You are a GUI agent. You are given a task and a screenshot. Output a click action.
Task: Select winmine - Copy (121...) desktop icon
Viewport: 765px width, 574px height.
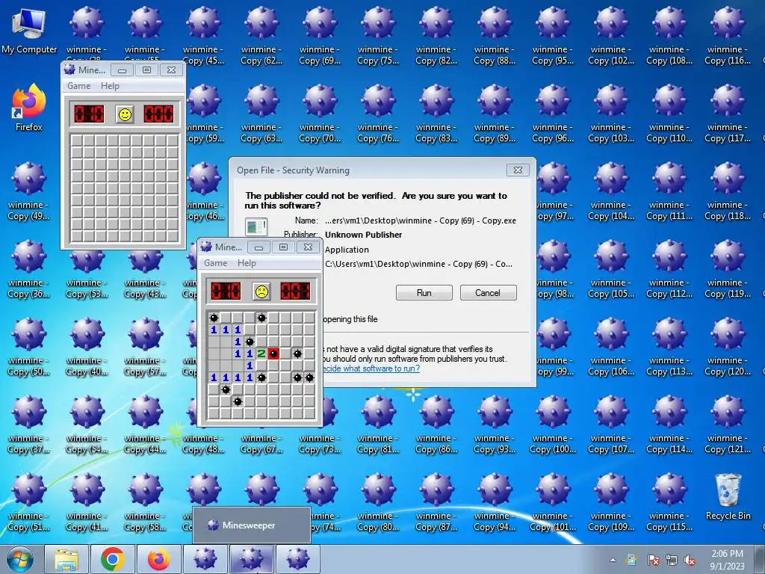coord(728,425)
